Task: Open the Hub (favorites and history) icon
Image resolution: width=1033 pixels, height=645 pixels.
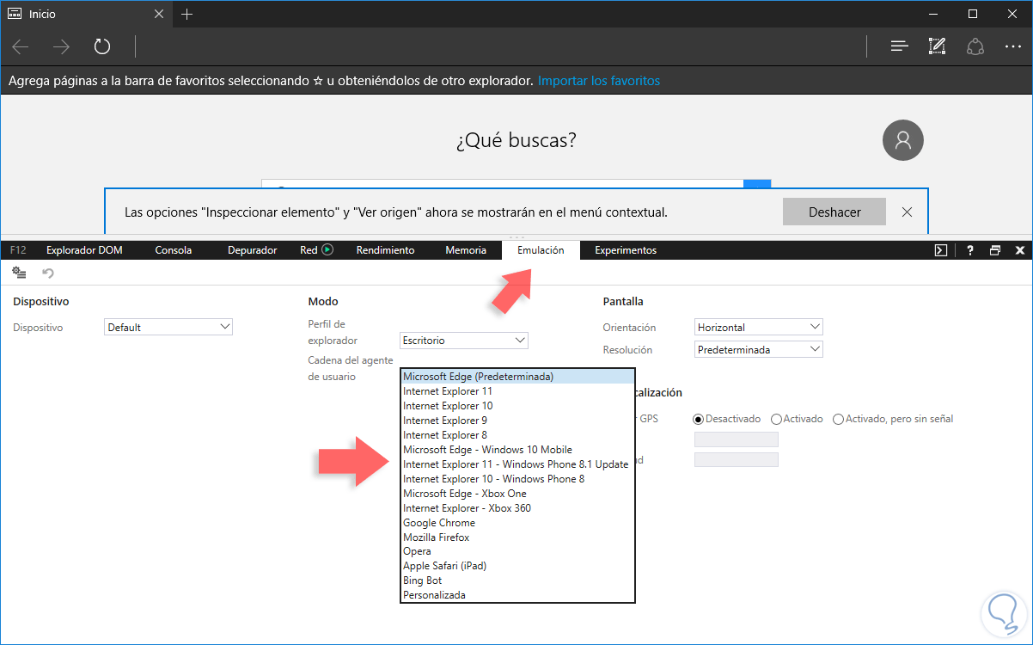Action: click(x=900, y=46)
